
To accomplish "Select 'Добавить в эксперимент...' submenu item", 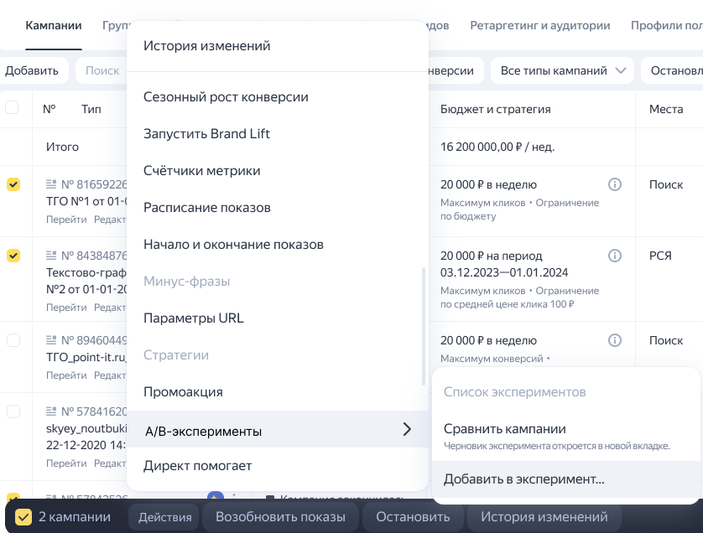I will point(523,480).
